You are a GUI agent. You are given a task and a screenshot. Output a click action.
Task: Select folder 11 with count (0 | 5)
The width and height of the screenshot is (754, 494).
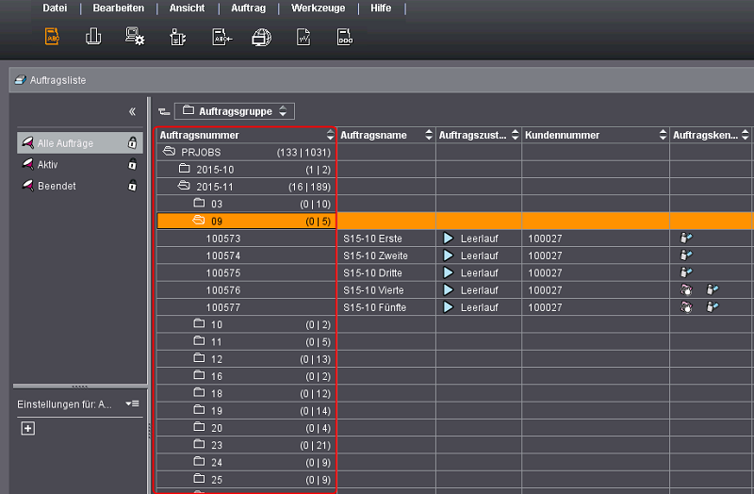pos(246,342)
